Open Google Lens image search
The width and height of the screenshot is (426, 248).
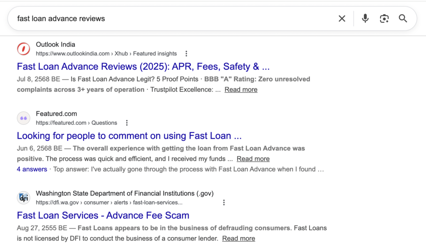384,19
